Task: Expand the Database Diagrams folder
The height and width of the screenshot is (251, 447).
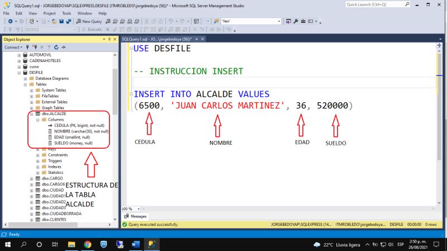Action: (x=25, y=78)
